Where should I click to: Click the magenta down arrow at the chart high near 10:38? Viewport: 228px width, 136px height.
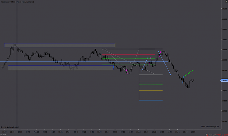pos(160,52)
